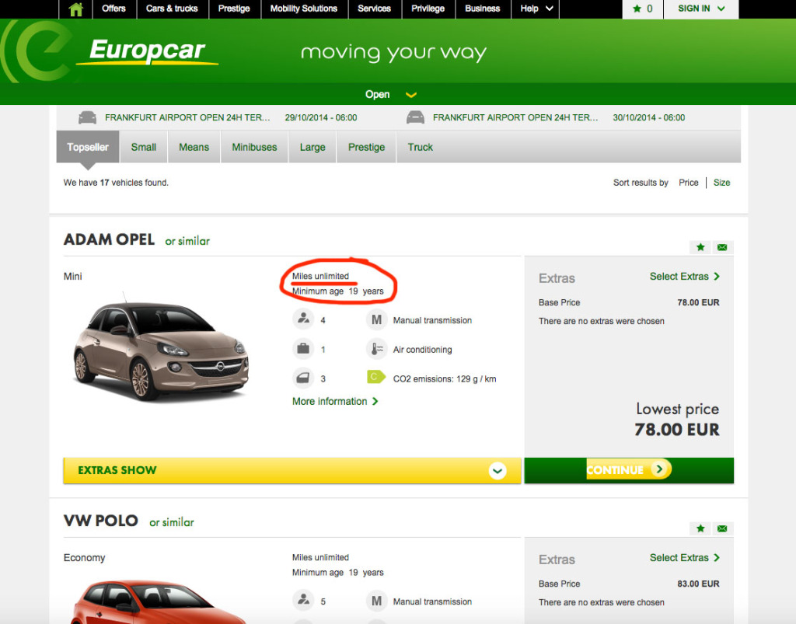Click pickup location car icon
This screenshot has height=624, width=796.
click(x=87, y=117)
